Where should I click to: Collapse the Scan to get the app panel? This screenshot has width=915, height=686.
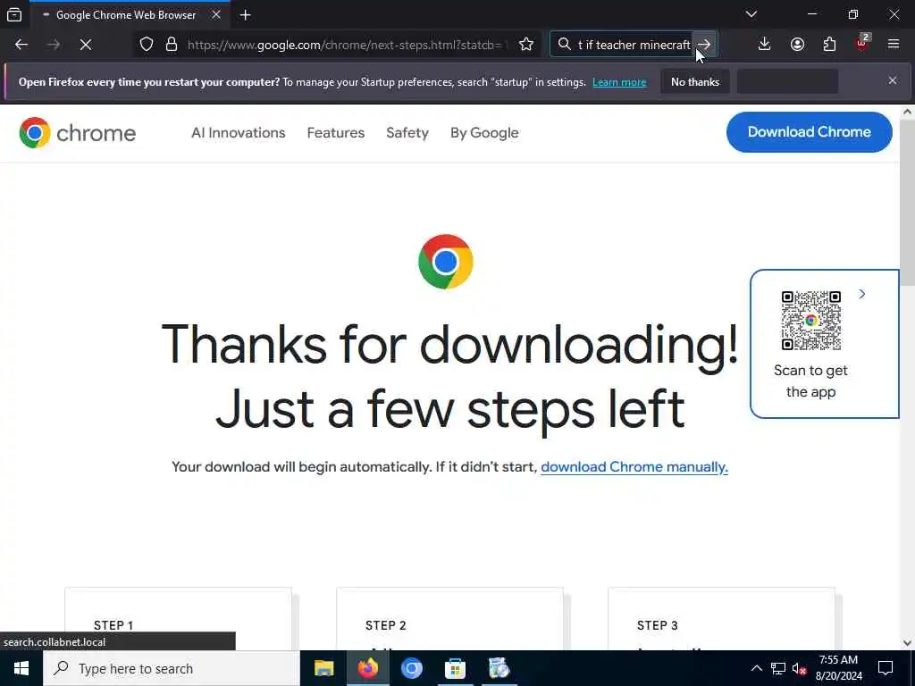(x=862, y=294)
